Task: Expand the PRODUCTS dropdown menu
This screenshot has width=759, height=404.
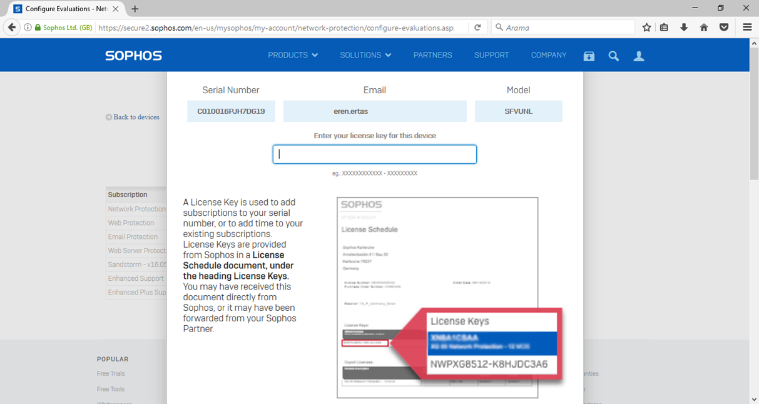Action: pos(293,55)
